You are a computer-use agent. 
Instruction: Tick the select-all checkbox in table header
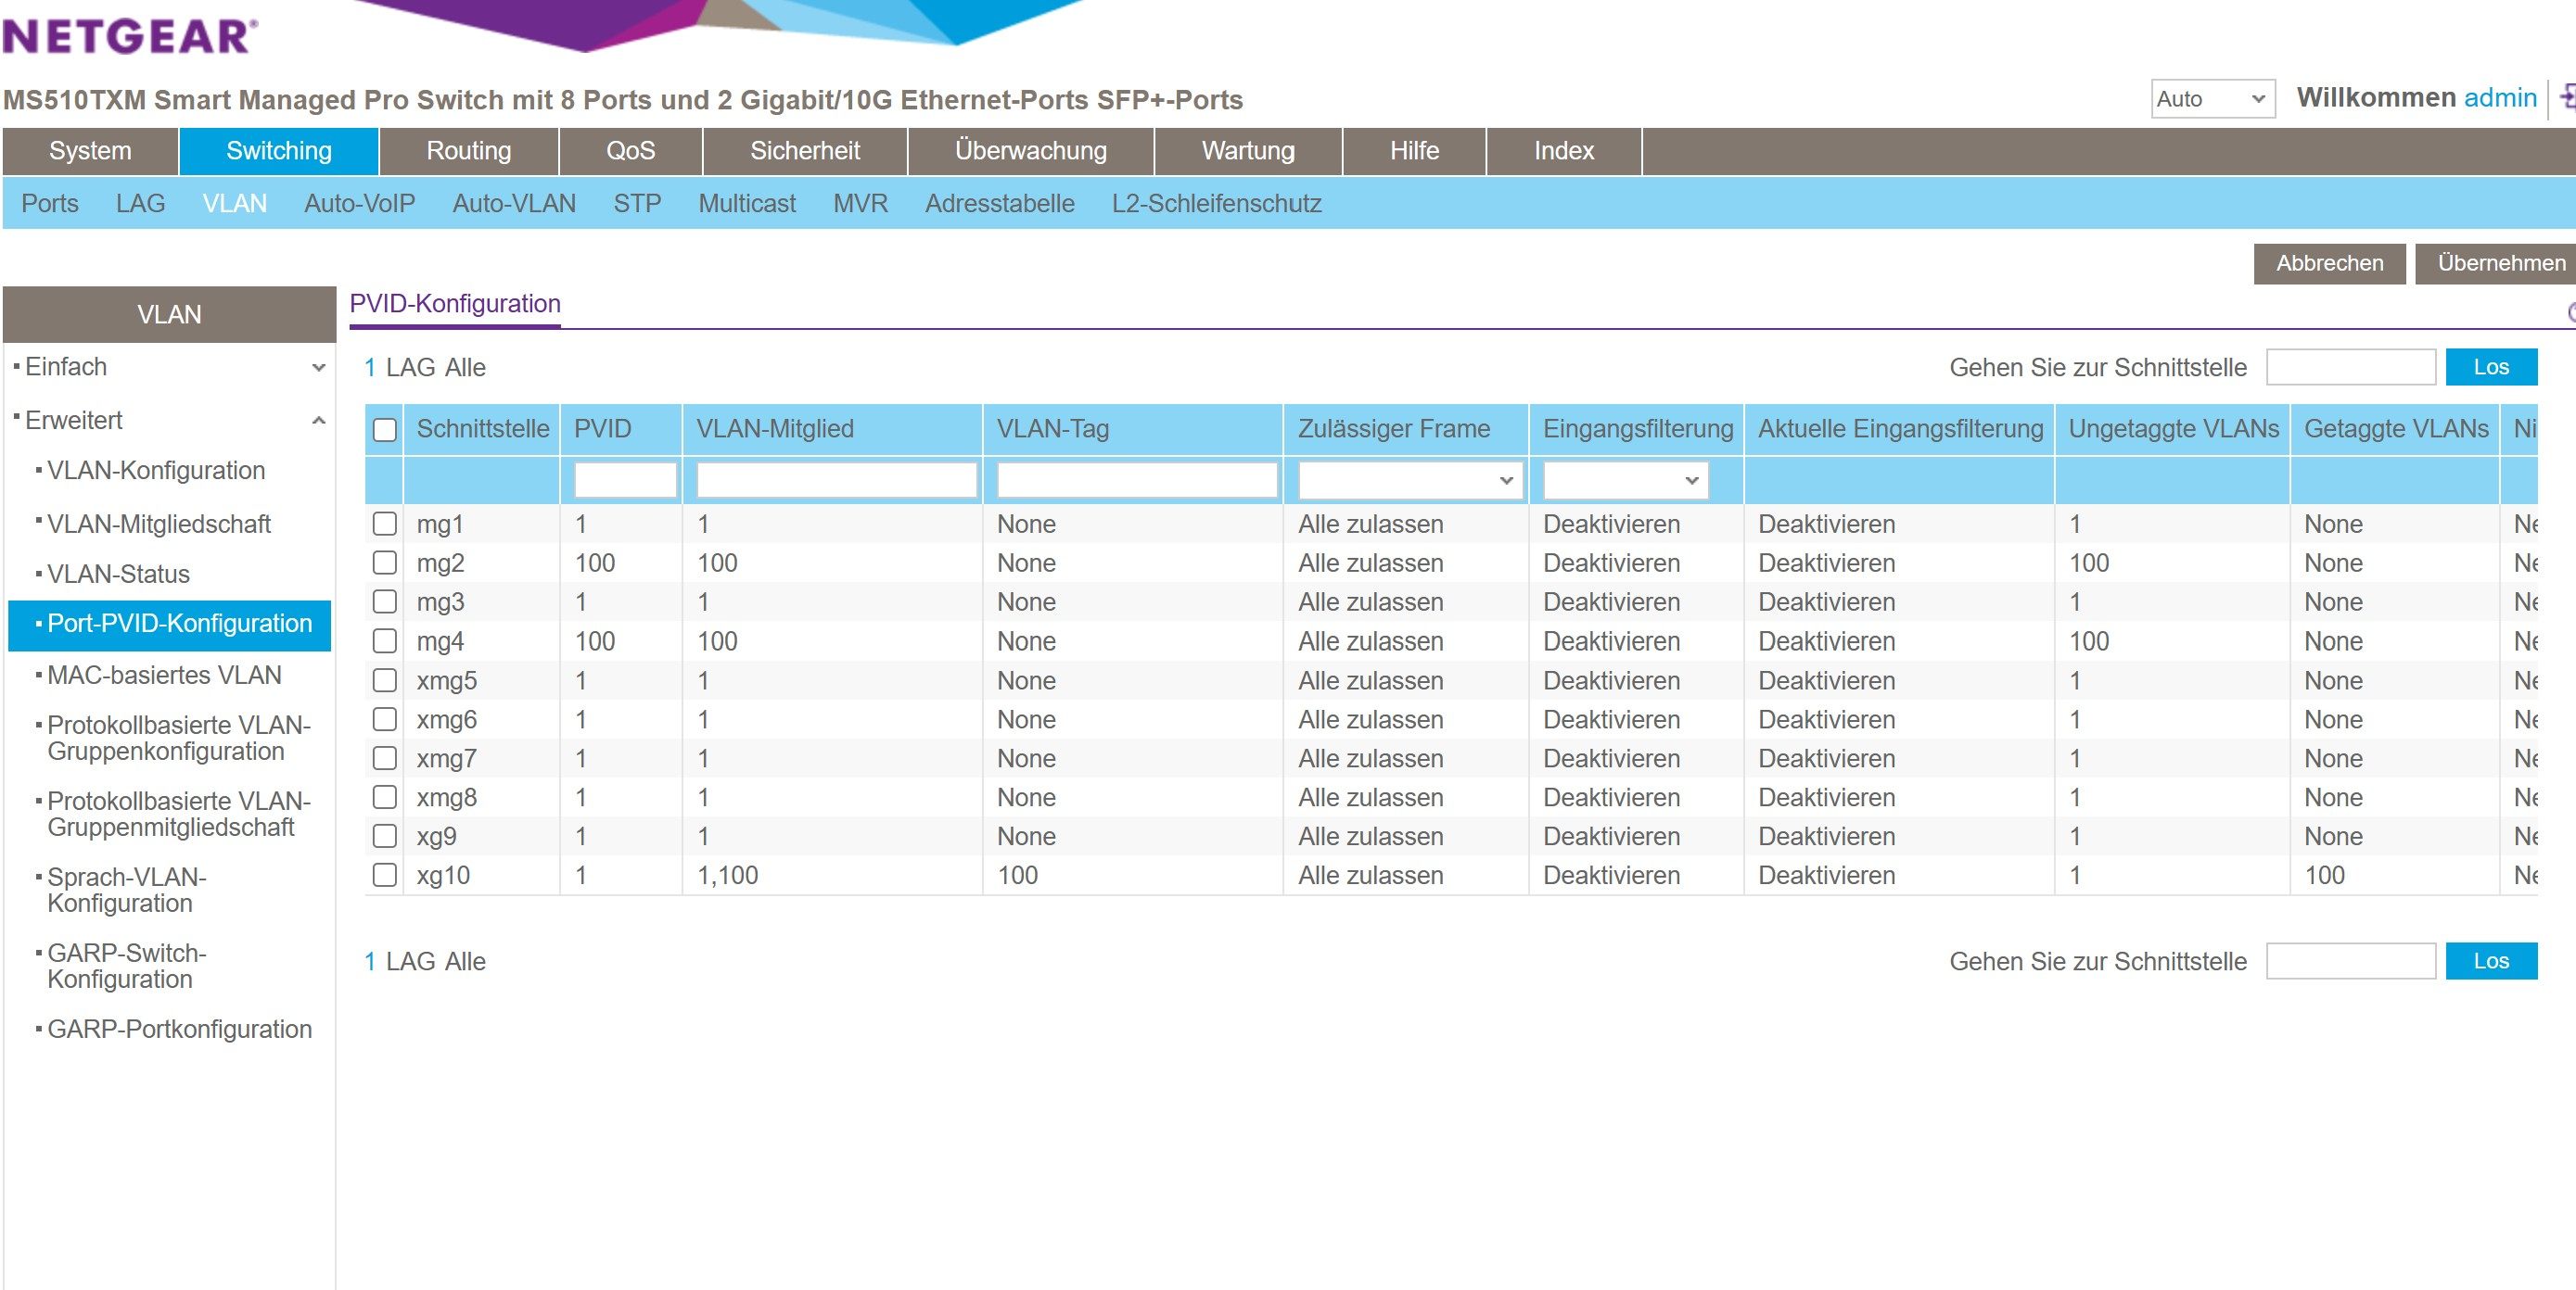(x=385, y=430)
